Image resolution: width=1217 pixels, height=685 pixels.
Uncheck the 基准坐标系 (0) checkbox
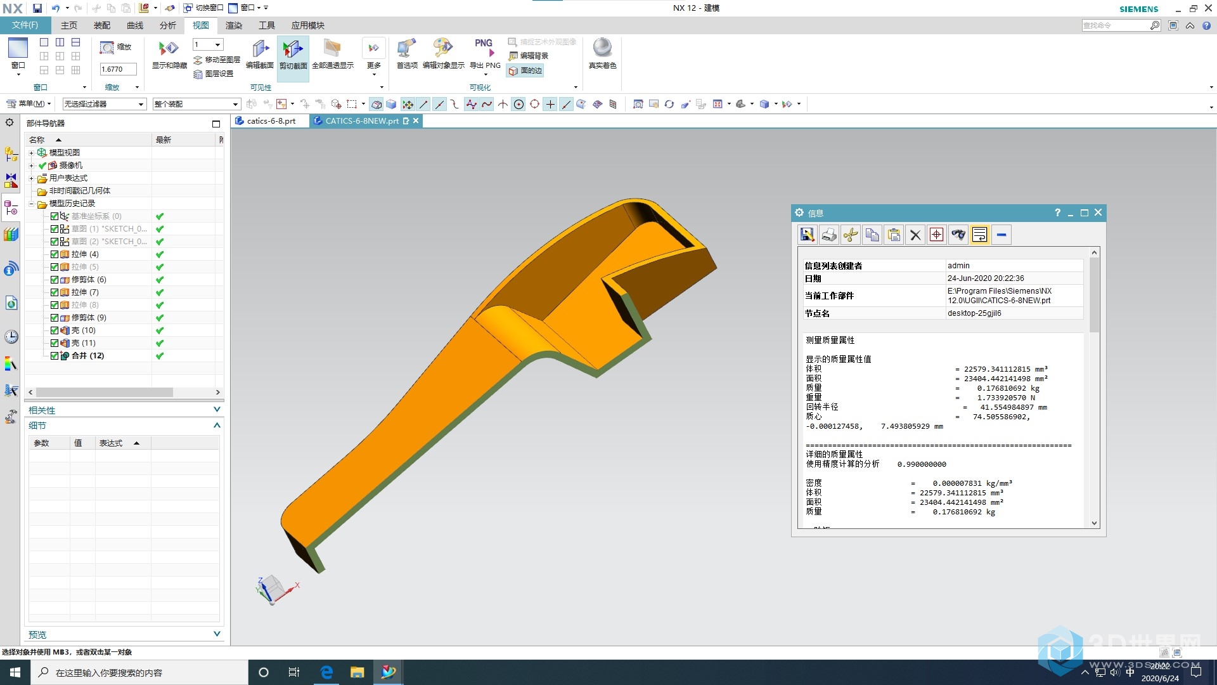click(x=55, y=216)
